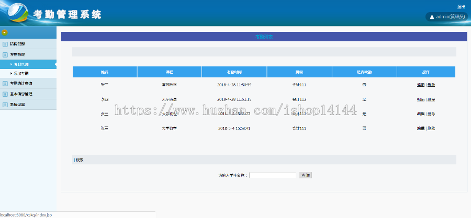Screen dimensions: 471x218
Task: Click the 会计112 class cell
Action: click(x=299, y=99)
